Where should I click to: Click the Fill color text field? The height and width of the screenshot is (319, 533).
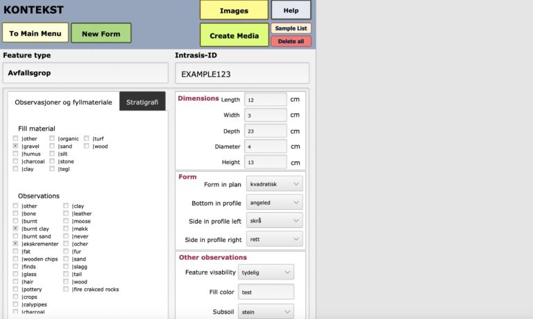266,292
